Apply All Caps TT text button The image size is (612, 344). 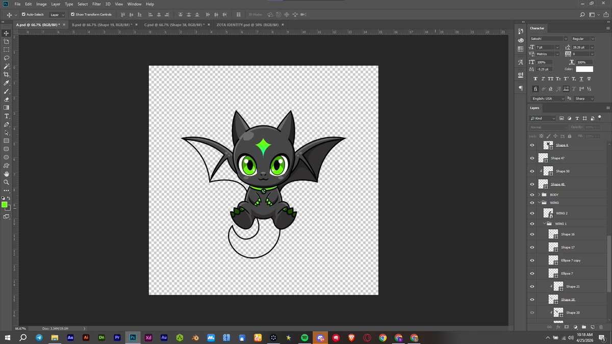550,79
